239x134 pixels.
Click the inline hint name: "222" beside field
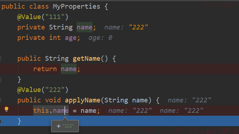(x=126, y=27)
